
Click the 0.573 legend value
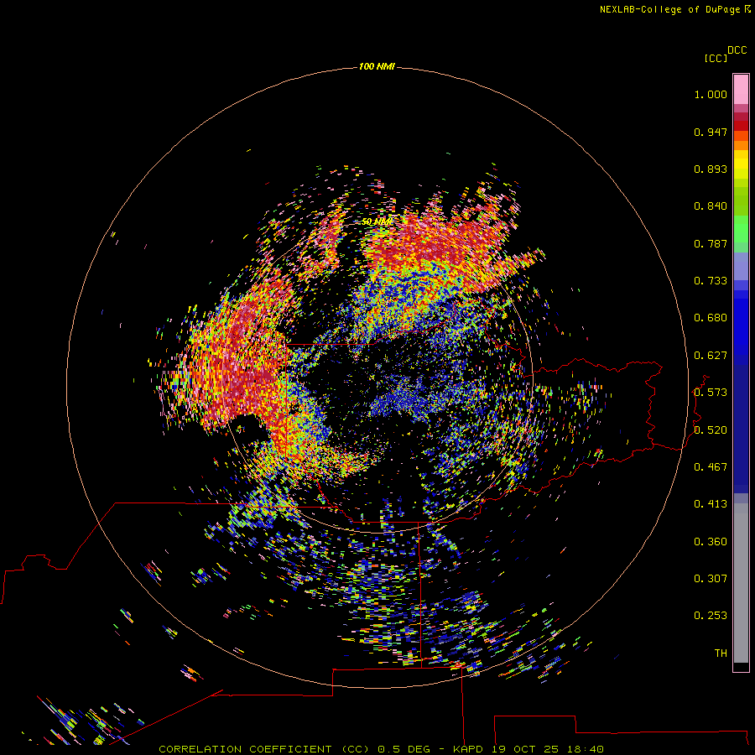[x=711, y=393]
